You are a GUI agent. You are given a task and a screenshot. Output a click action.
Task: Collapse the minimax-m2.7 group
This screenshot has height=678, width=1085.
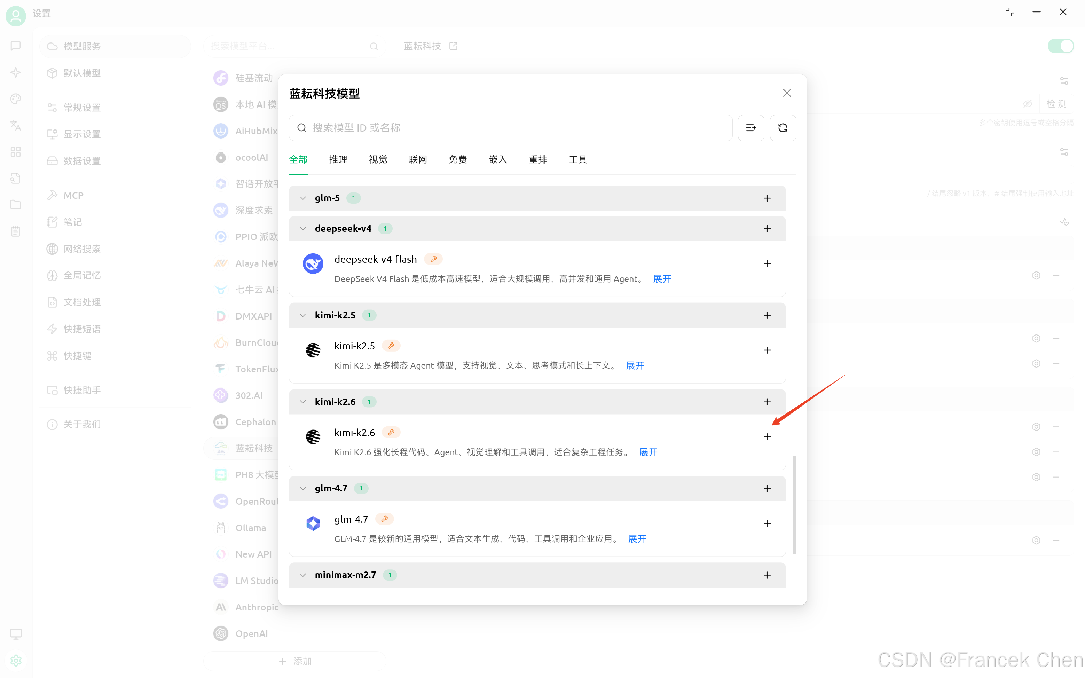(x=303, y=575)
